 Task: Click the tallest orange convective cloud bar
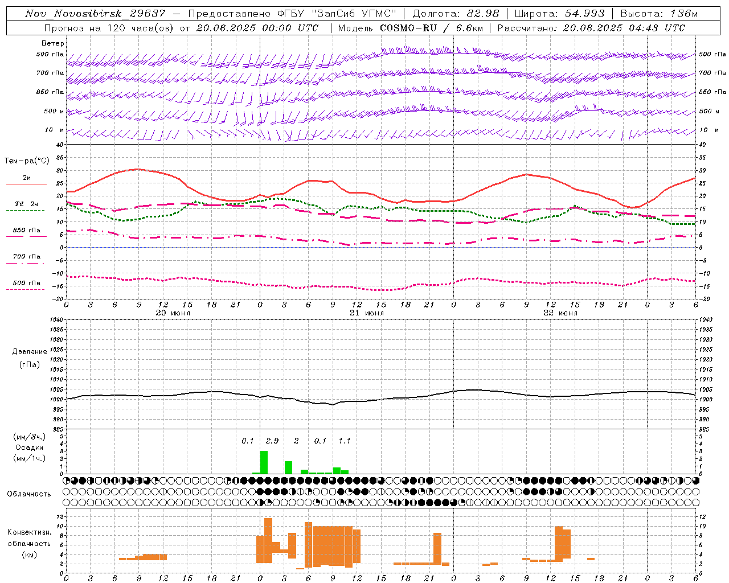click(268, 541)
